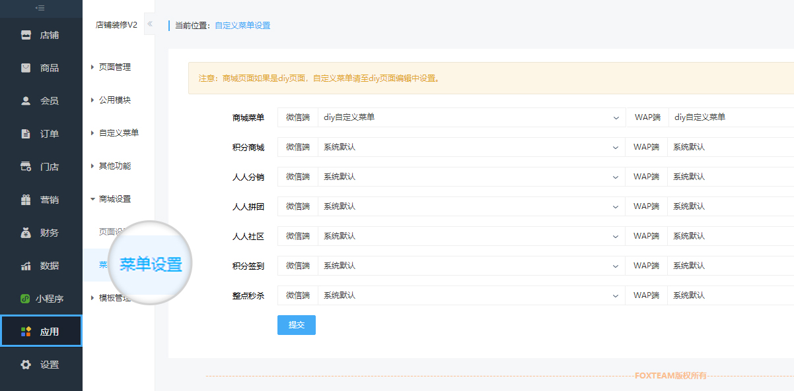The image size is (794, 391).
Task: Open the 商城菜单 微信端 dropdown
Action: pos(469,117)
